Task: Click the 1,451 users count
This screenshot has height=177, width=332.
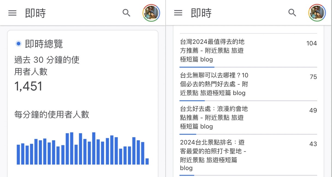Action: tap(28, 87)
